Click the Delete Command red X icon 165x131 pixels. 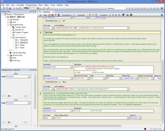[90, 15]
